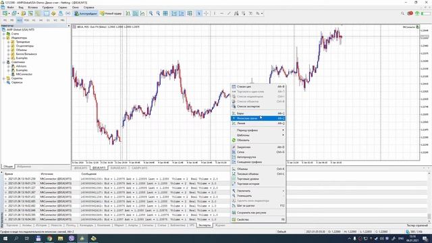
Task: Select D1 timeframe button
Action: (x=48, y=20)
